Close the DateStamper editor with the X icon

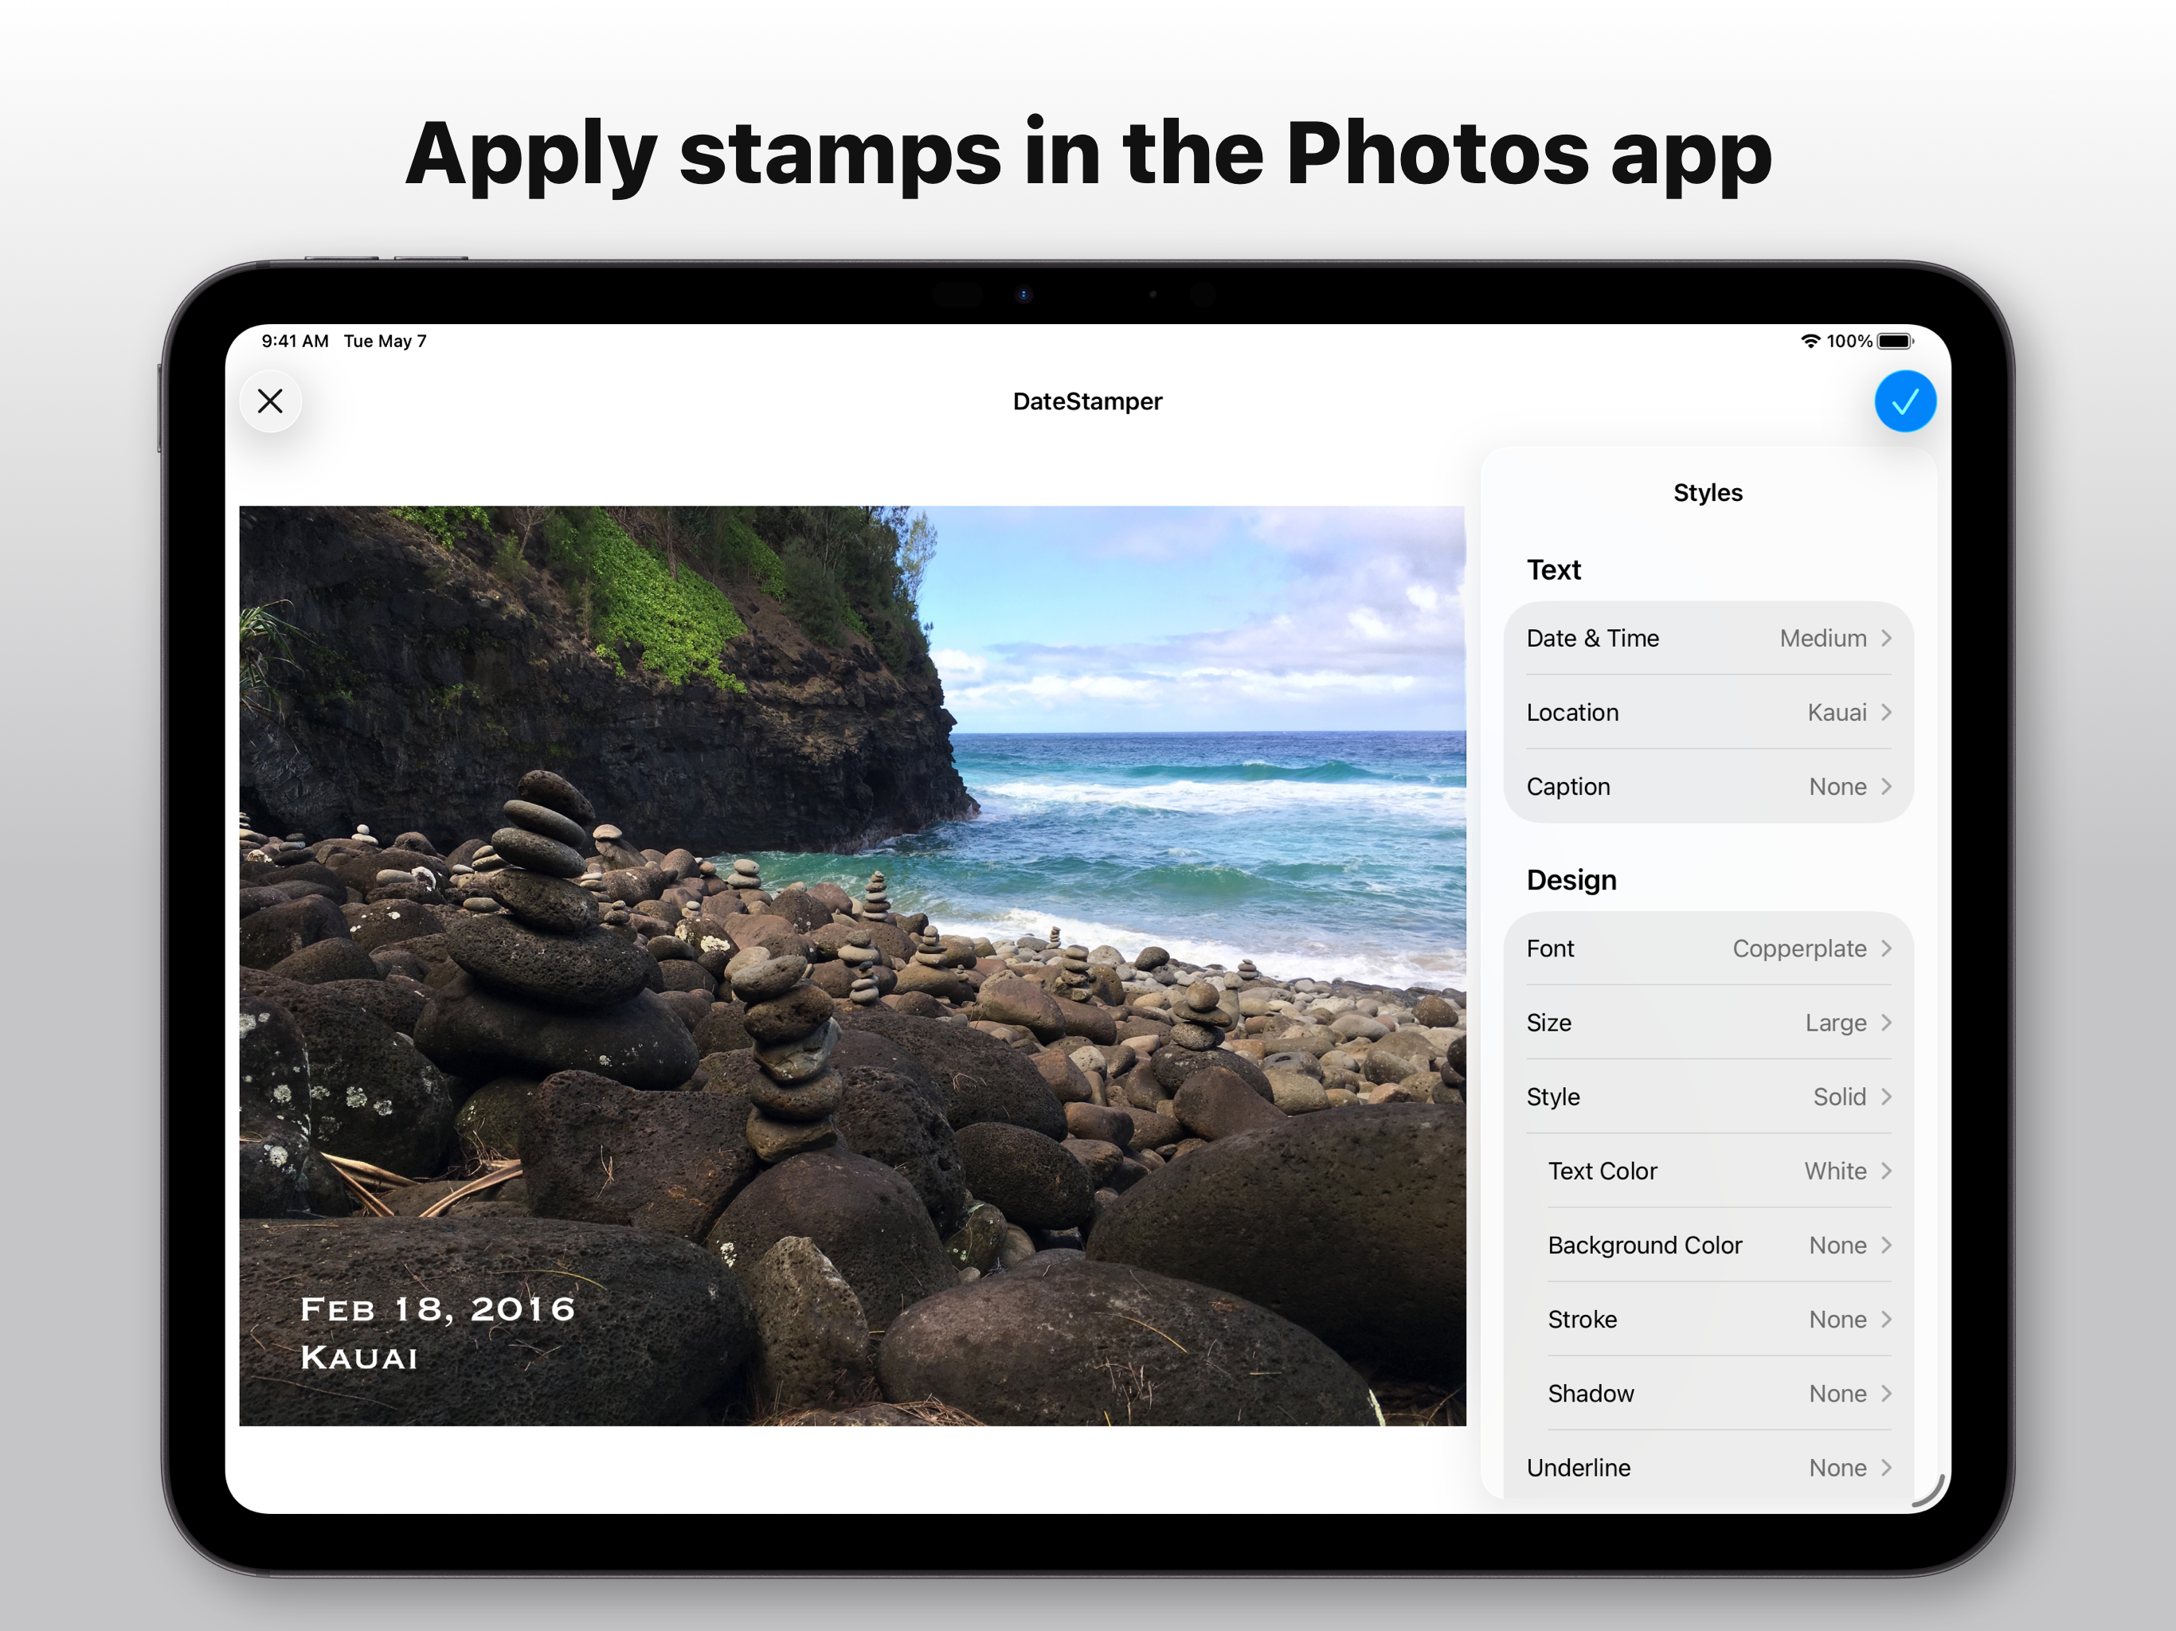click(x=272, y=401)
